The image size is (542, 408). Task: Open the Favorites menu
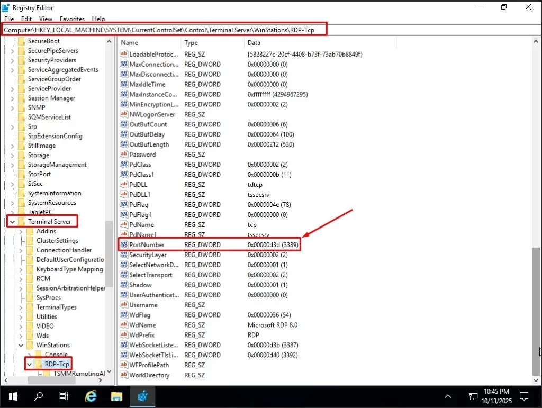click(x=71, y=19)
